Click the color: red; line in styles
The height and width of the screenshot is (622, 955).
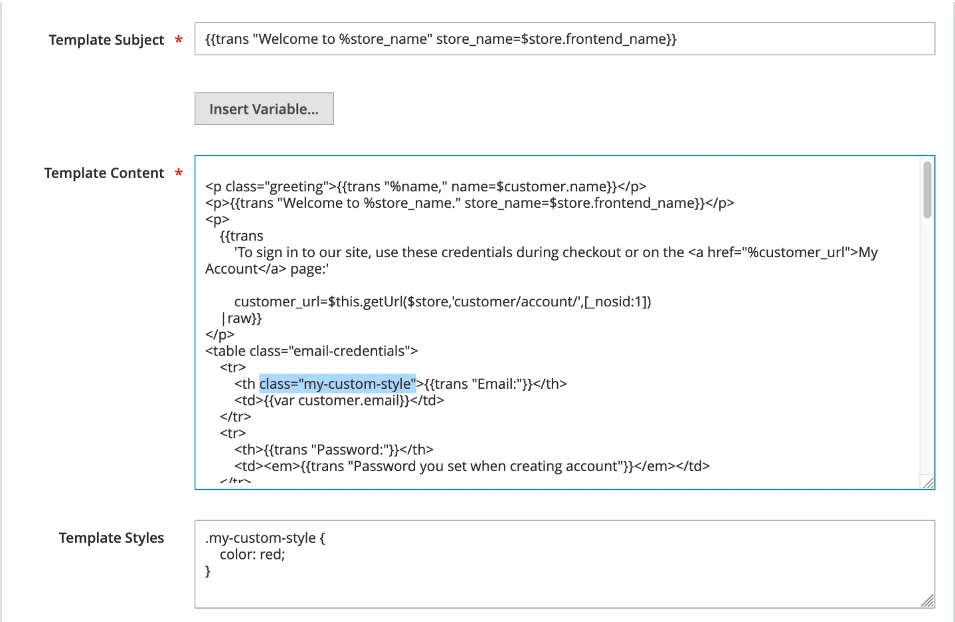[252, 554]
